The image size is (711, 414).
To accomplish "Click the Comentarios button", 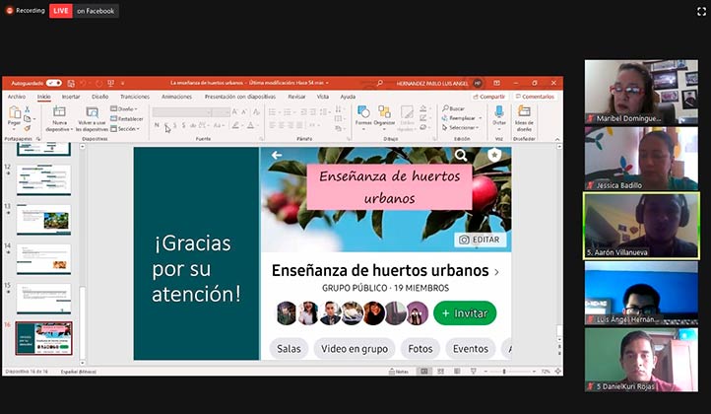I will [x=535, y=97].
